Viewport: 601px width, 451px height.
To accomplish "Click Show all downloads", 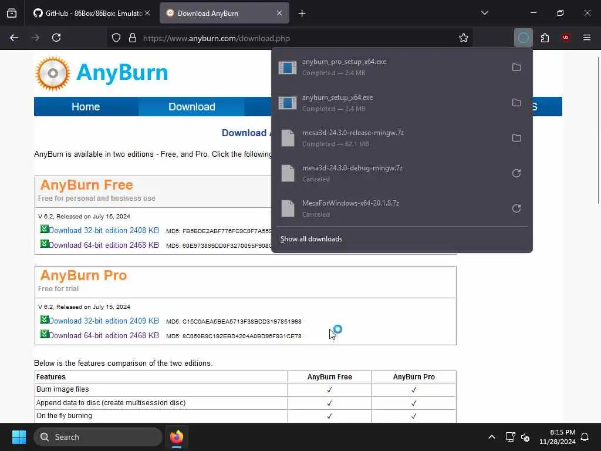I will [311, 239].
